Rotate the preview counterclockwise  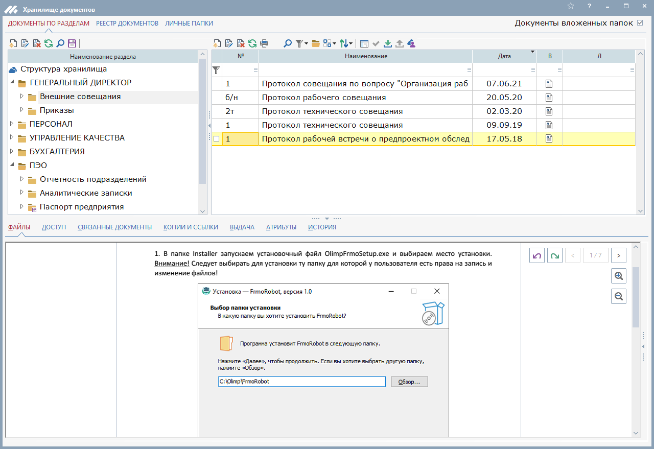coord(537,255)
